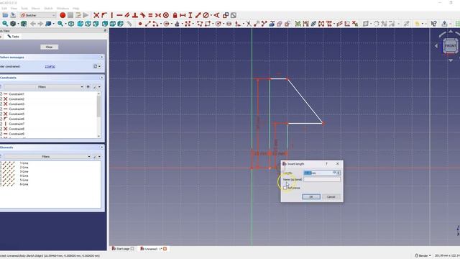This screenshot has width=460, height=259.
Task: Click the What's This help icon
Action: click(433, 24)
